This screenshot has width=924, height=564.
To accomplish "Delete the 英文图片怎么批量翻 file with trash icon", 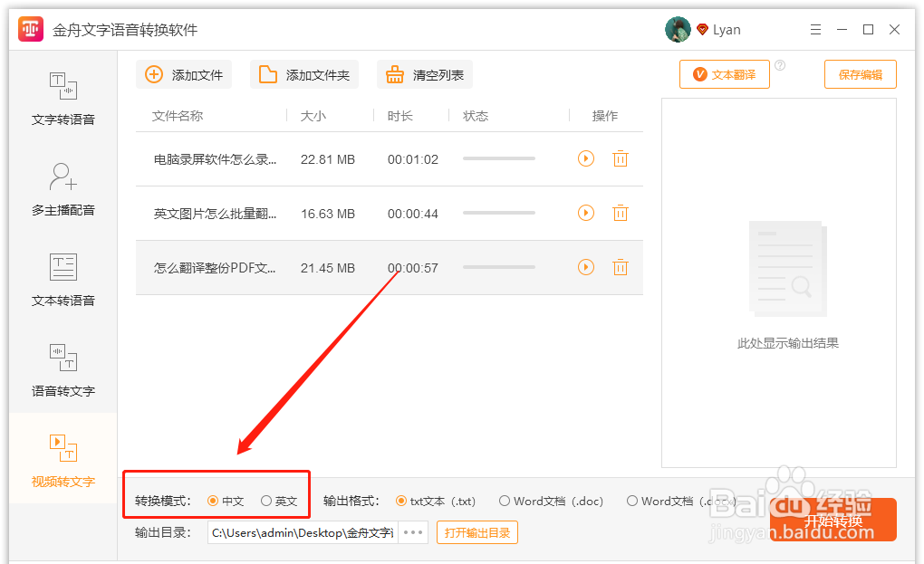I will tap(620, 213).
